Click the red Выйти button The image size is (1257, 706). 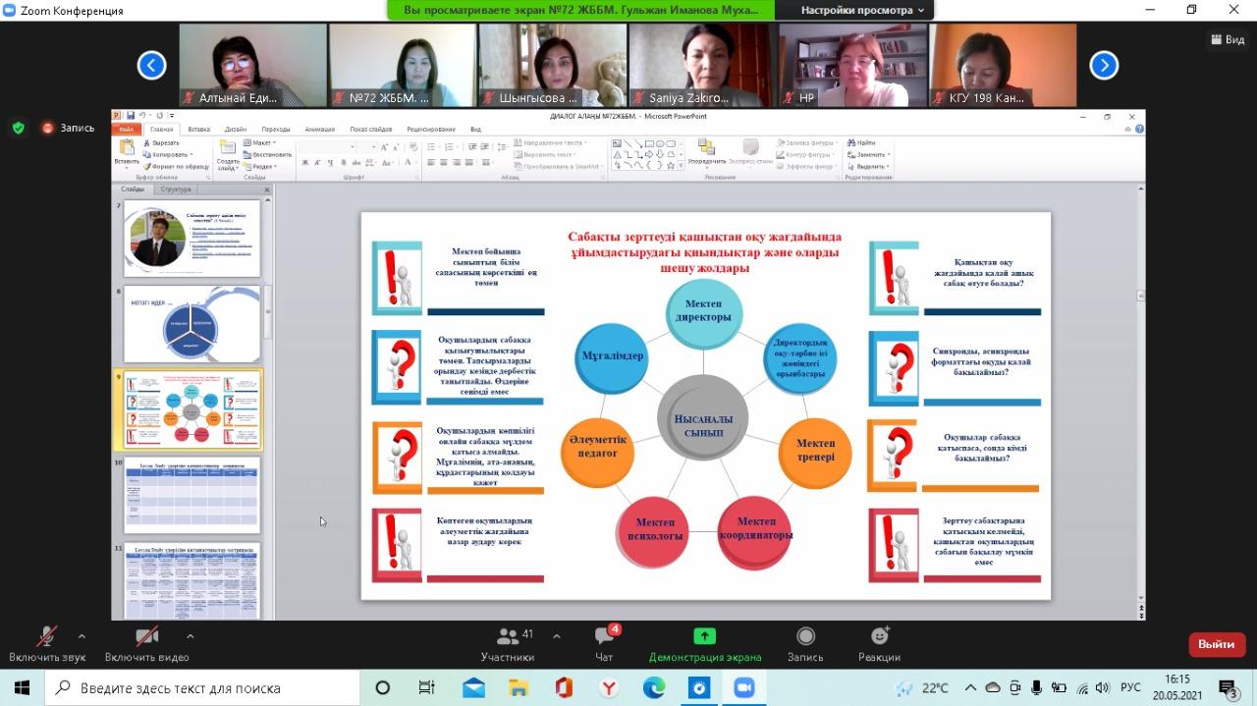tap(1217, 644)
